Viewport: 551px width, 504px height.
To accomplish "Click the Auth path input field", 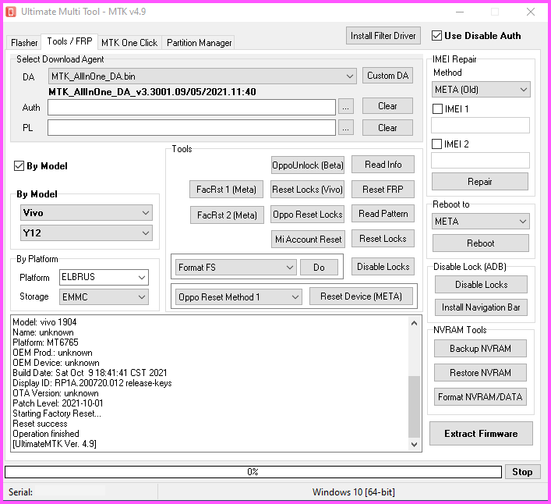I will point(192,107).
